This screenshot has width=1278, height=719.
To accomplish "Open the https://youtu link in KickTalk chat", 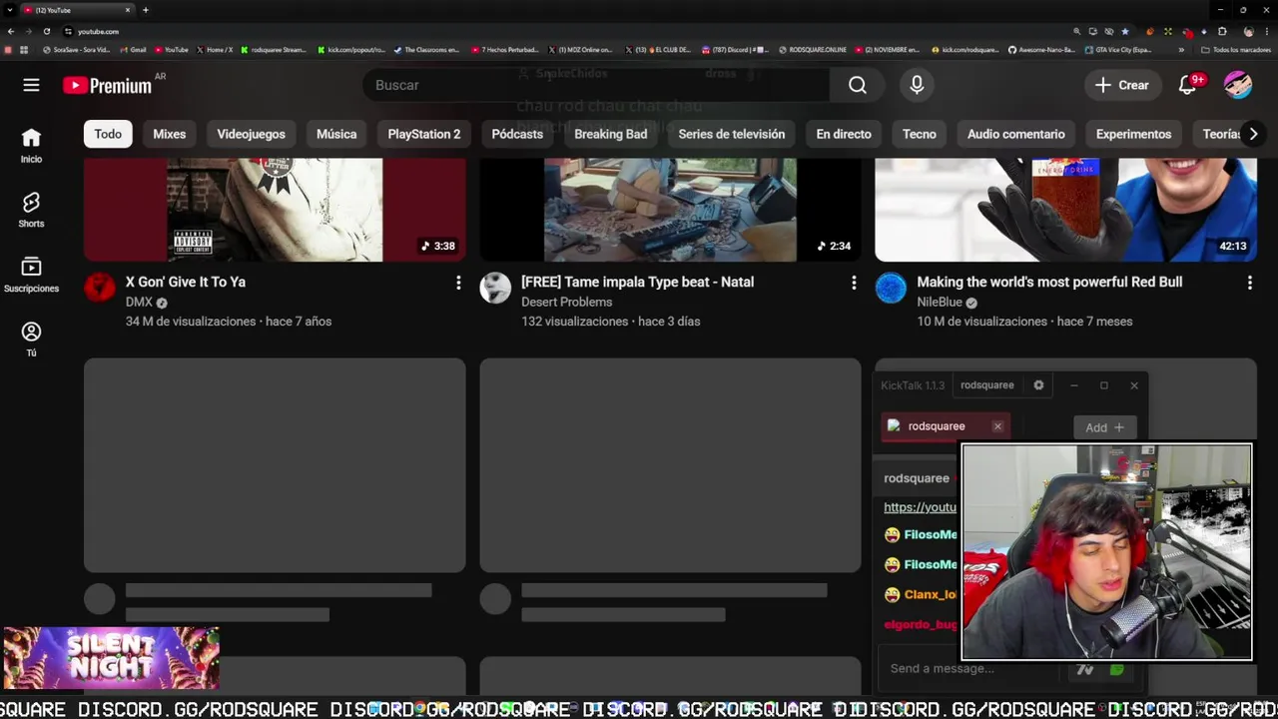I will pos(920,507).
